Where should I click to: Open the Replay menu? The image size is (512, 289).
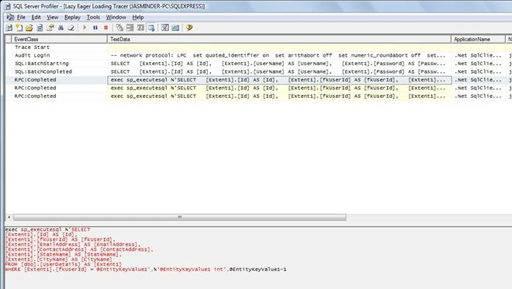click(x=72, y=17)
